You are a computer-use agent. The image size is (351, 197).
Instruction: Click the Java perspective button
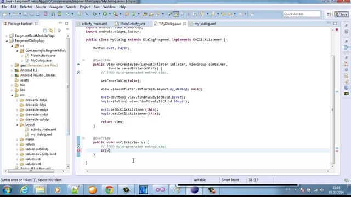tap(341, 14)
